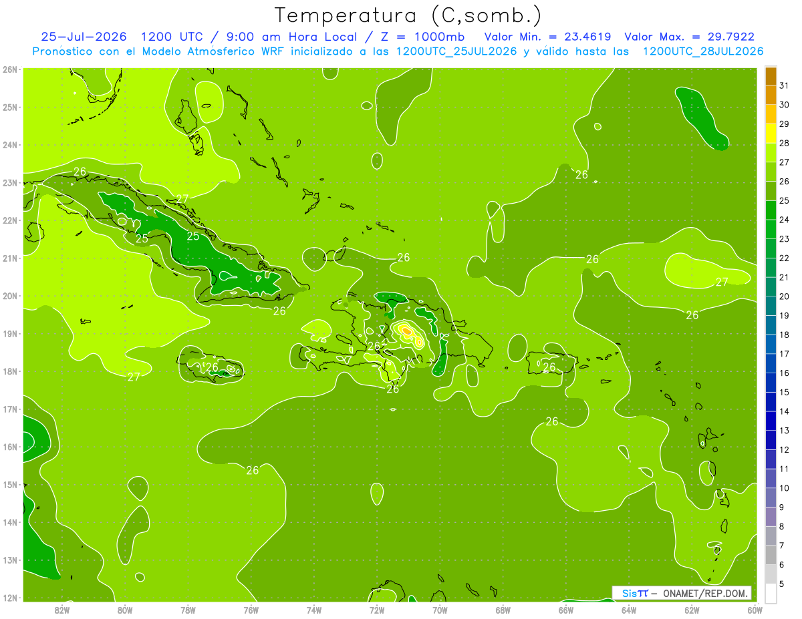Screen dimensions: 802x619
Task: Click the "60W" longitude axis label
Action: (755, 610)
